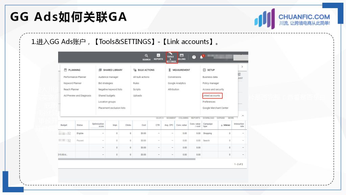Select Bid strategies
Screen dimensions: 346x195
click(106, 83)
